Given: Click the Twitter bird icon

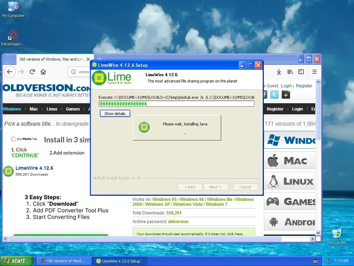Looking at the screenshot, I should click(274, 95).
